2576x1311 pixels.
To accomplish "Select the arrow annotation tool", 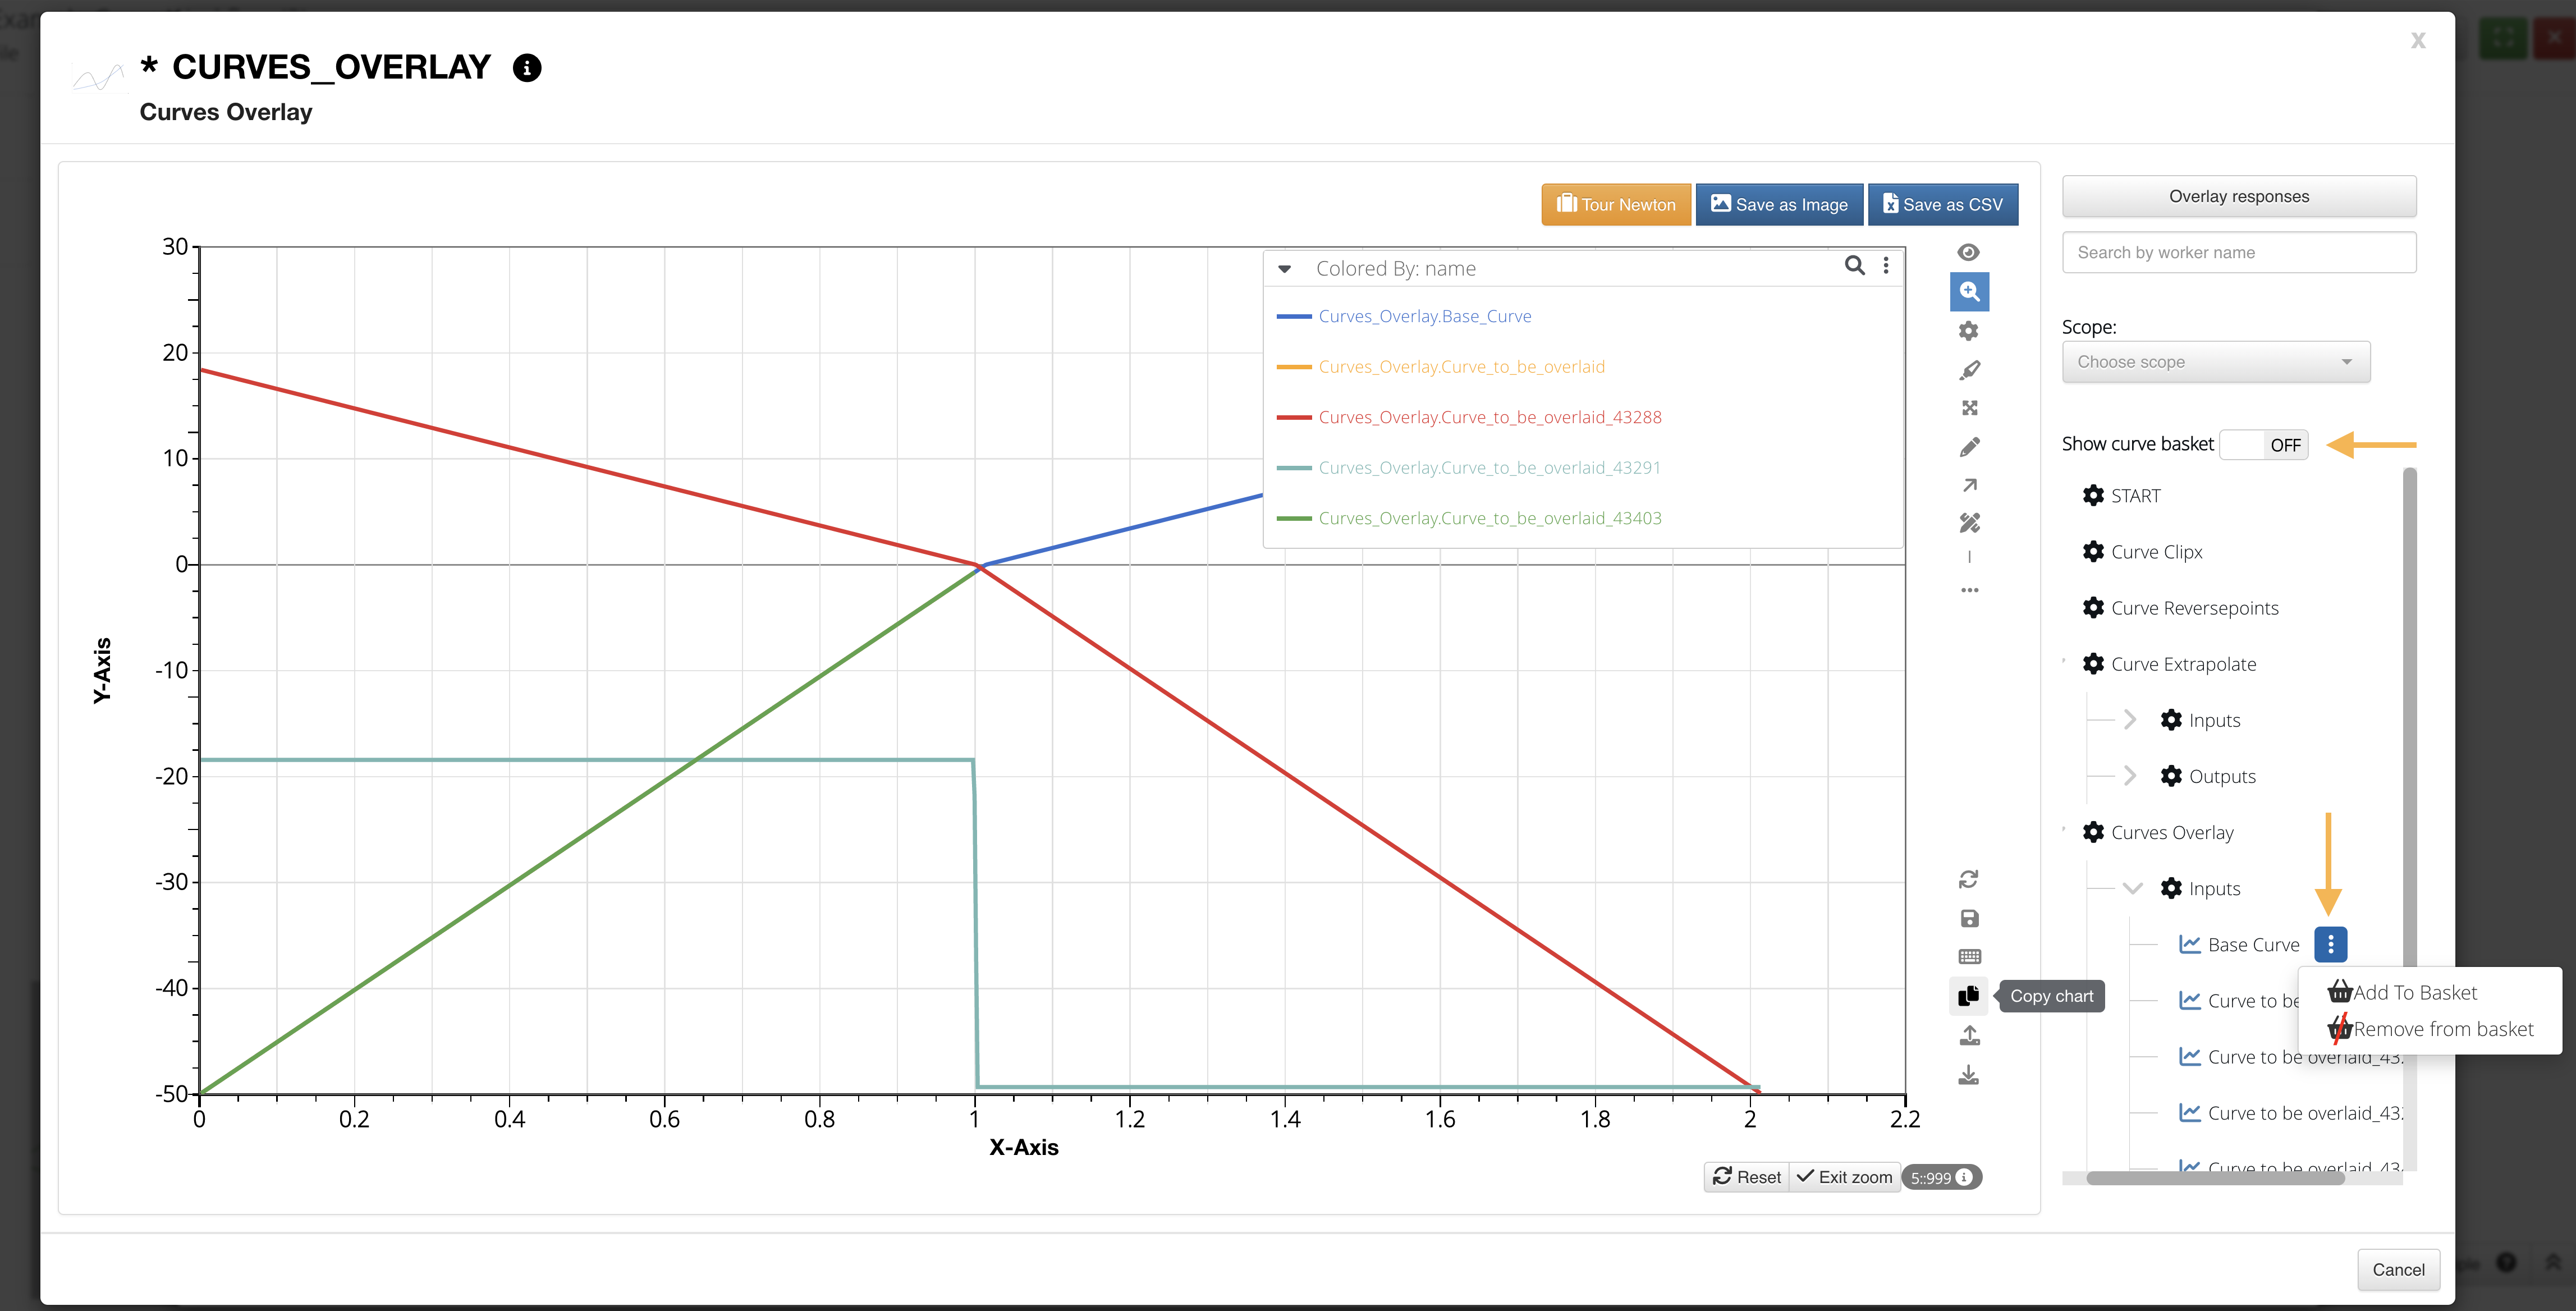I will pos(1969,485).
